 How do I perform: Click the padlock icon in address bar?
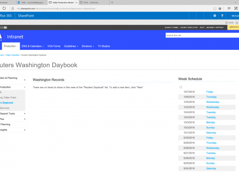click(x=13, y=8)
